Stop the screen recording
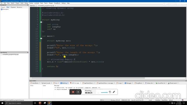This screenshot has width=187, height=105. (x=73, y=92)
